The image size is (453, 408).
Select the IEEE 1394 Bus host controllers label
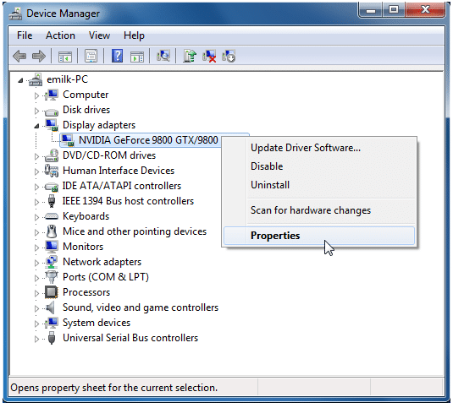pos(128,201)
